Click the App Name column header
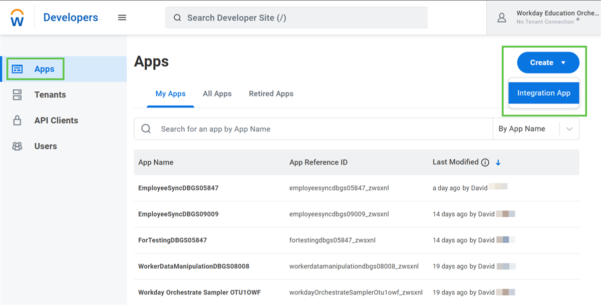This screenshot has width=601, height=305. coord(156,162)
